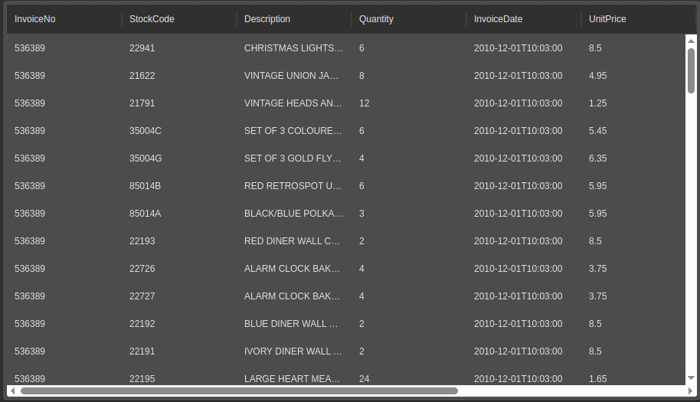This screenshot has width=700, height=402.
Task: Click the scroll up arrow icon
Action: click(691, 41)
